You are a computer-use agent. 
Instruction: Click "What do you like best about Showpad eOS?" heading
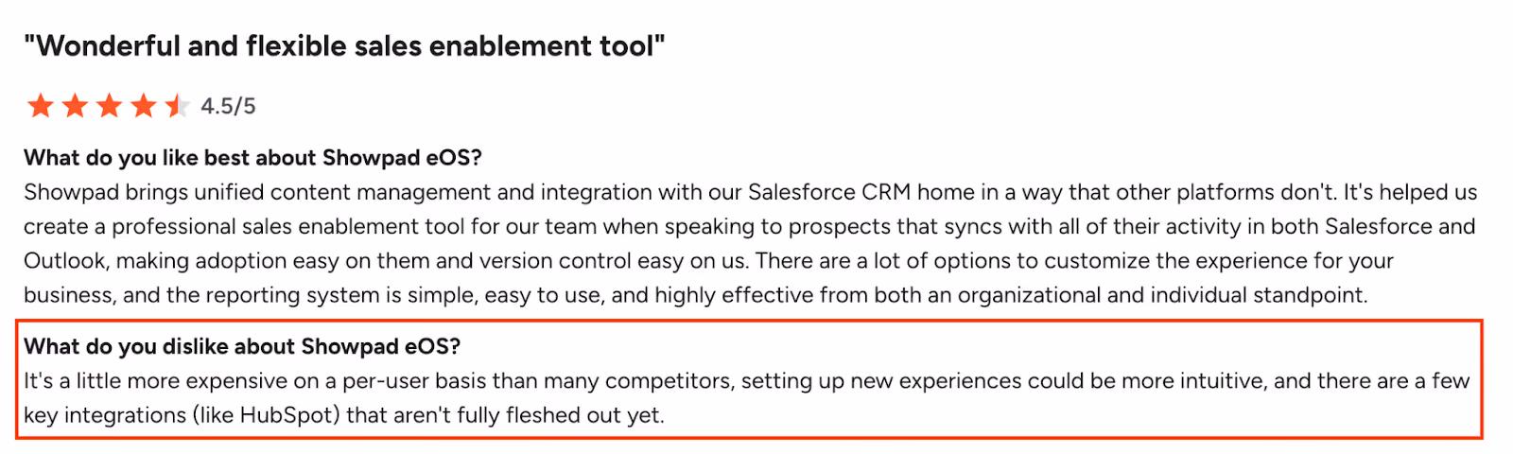[x=252, y=158]
